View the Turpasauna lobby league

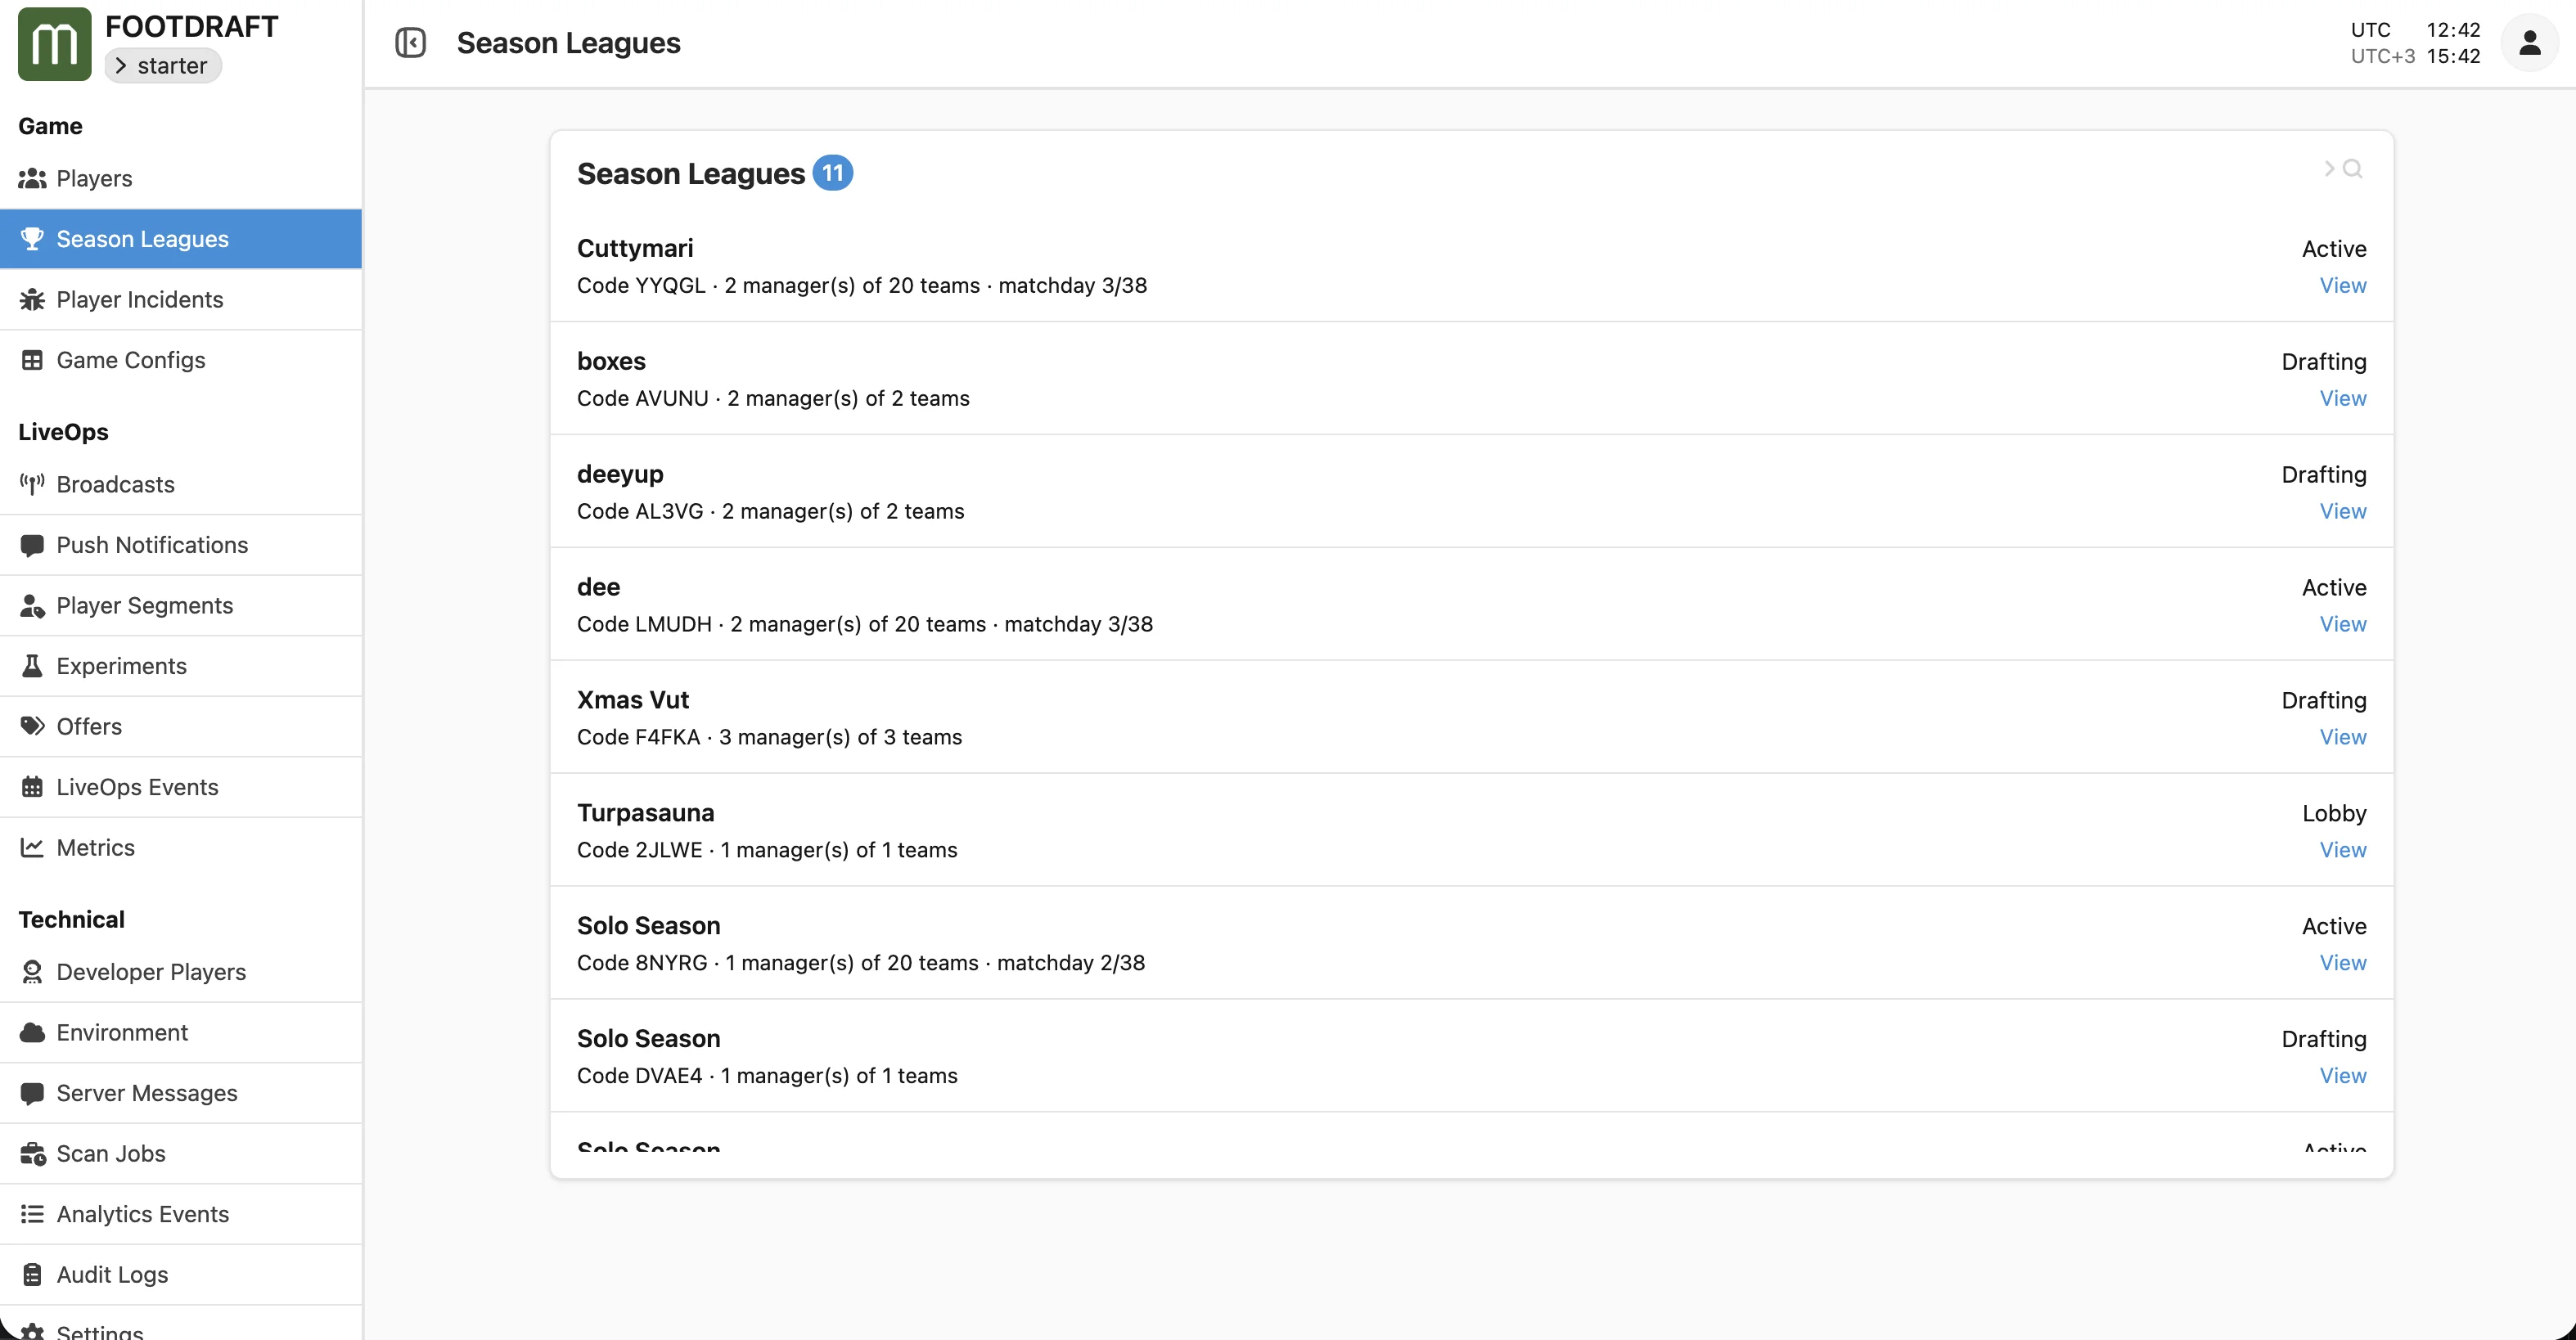coord(2342,851)
